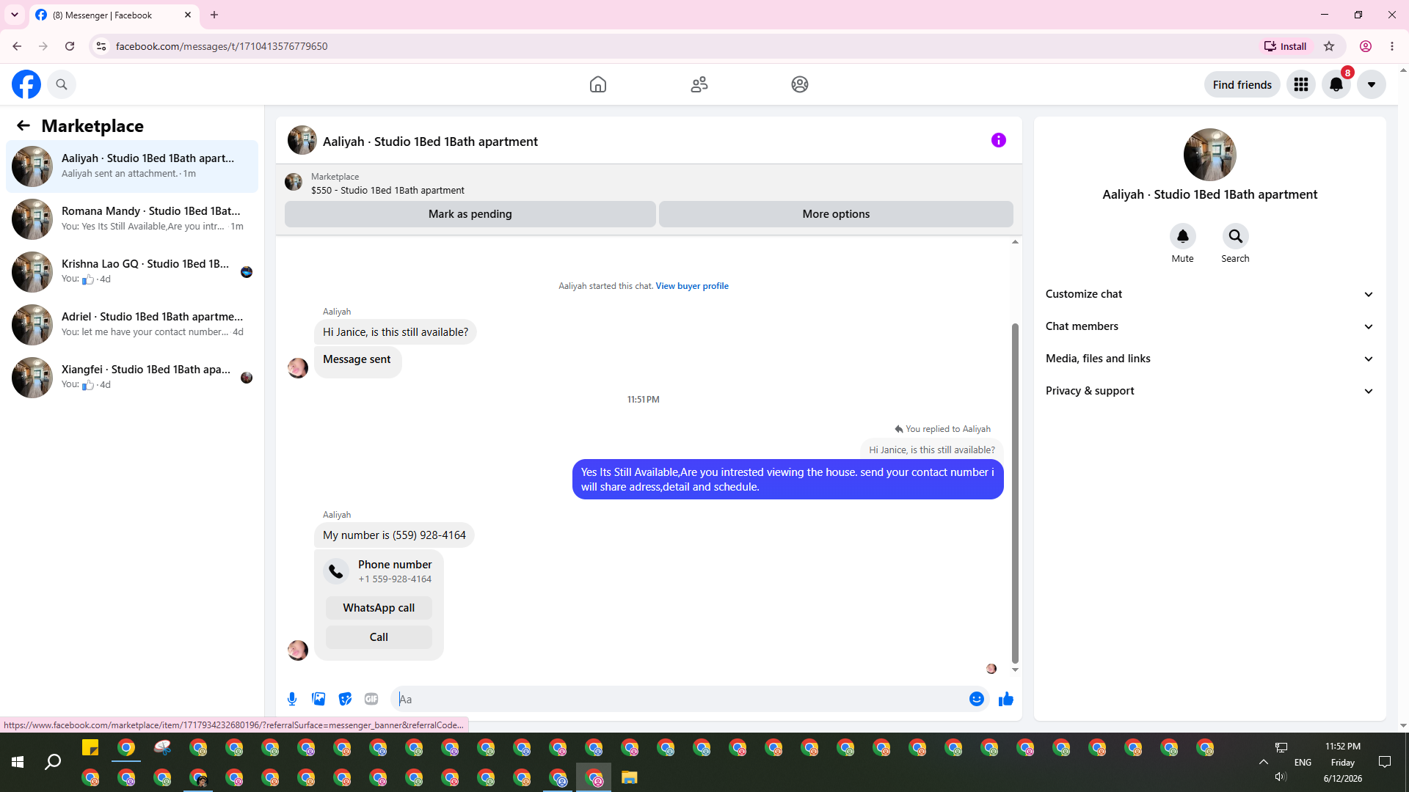Open the Chrome profile icon

click(1366, 46)
